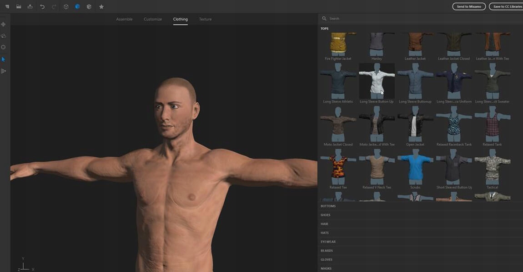The image size is (523, 272).
Task: Expand the Hair category
Action: point(324,224)
